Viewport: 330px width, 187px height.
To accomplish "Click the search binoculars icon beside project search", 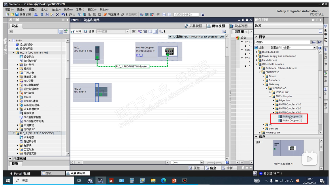I will (x=202, y=14).
